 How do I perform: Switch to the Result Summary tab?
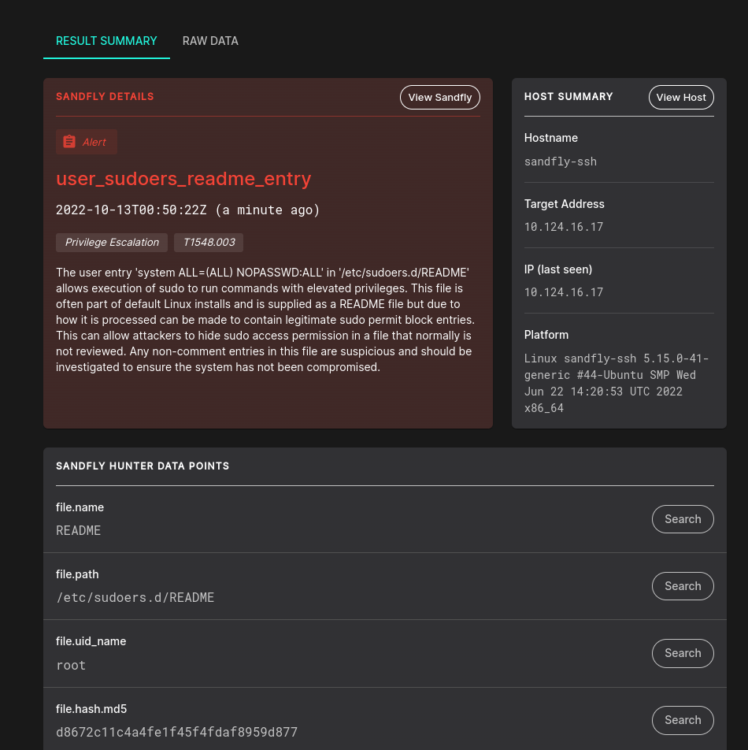pyautogui.click(x=106, y=41)
